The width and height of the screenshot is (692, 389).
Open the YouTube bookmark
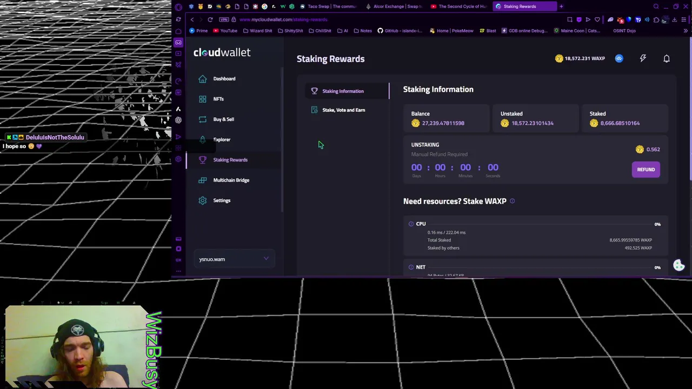click(x=225, y=31)
